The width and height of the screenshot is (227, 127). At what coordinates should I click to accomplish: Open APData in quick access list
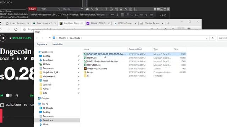(x=46, y=64)
